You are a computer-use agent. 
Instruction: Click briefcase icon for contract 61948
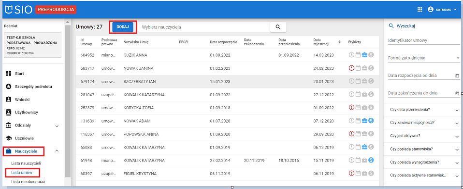coord(364,160)
